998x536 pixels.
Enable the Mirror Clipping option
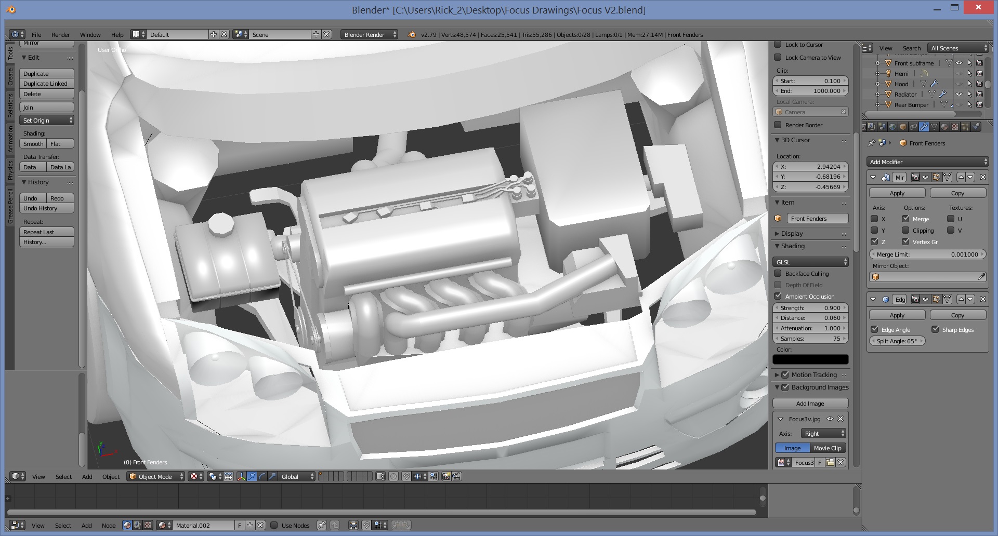[x=905, y=230]
